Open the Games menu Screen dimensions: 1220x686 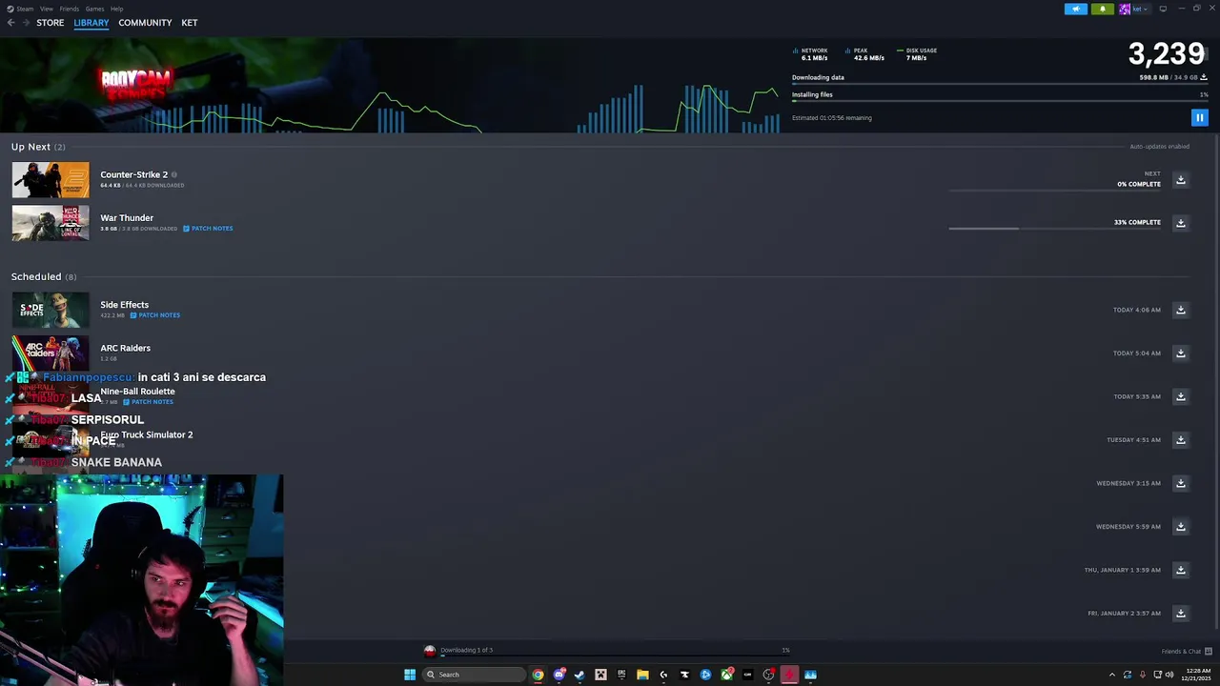pos(94,9)
